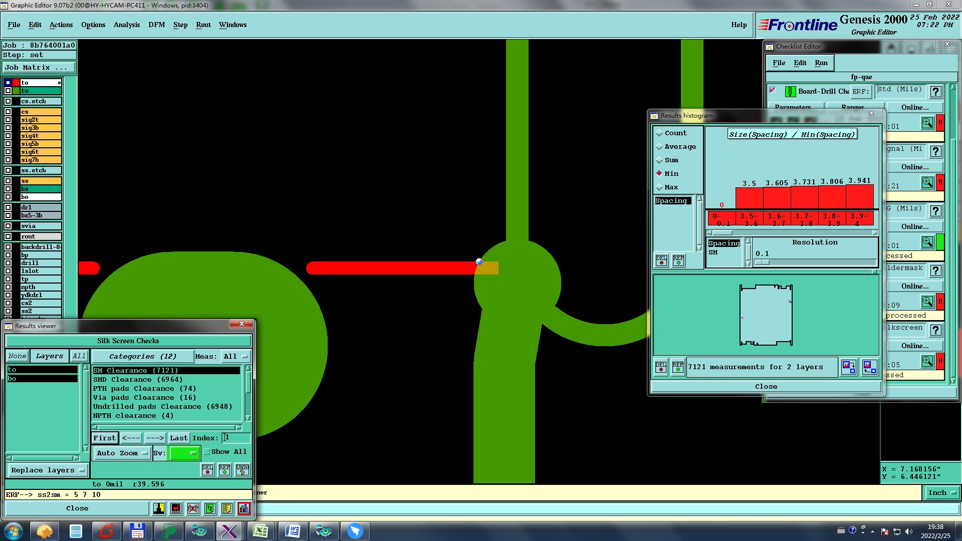The height and width of the screenshot is (541, 962).
Task: Click the question mark help icon for Board-Drill
Action: click(935, 92)
